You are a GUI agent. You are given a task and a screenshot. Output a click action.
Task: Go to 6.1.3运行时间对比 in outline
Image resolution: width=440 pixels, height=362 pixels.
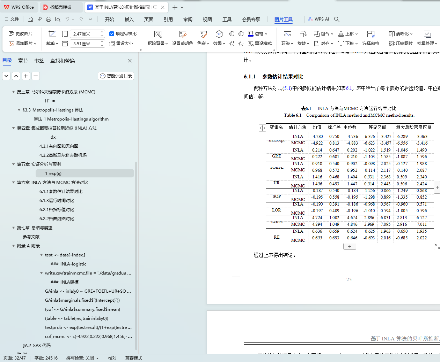click(x=57, y=201)
